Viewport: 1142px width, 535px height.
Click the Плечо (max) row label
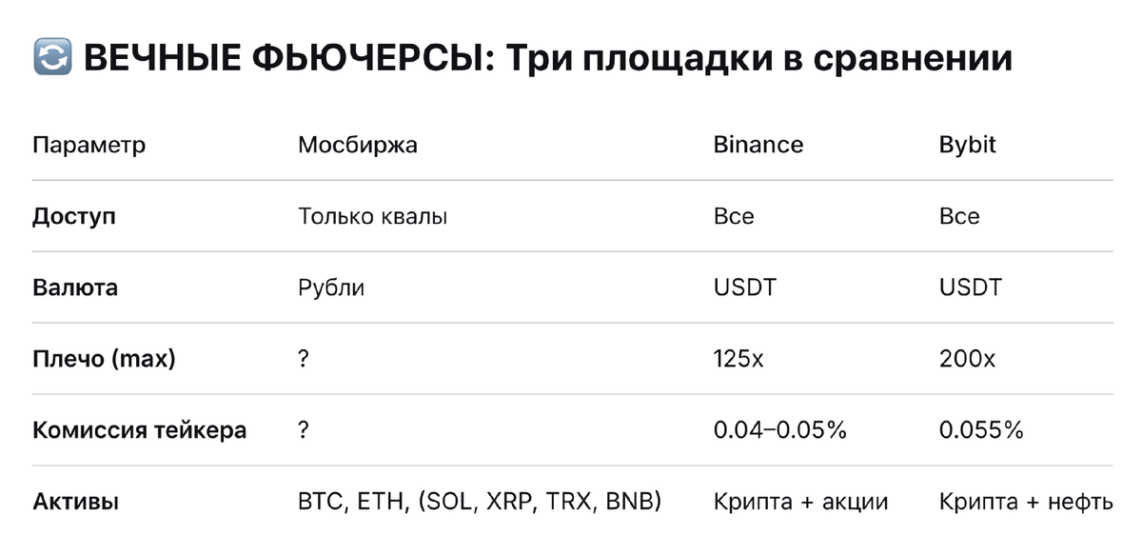pos(104,359)
